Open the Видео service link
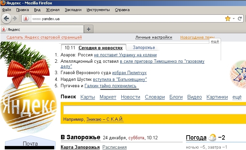 [x=194, y=97]
